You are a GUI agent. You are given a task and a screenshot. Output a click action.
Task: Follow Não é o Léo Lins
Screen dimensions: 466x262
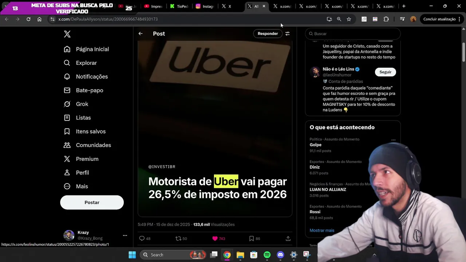click(385, 72)
